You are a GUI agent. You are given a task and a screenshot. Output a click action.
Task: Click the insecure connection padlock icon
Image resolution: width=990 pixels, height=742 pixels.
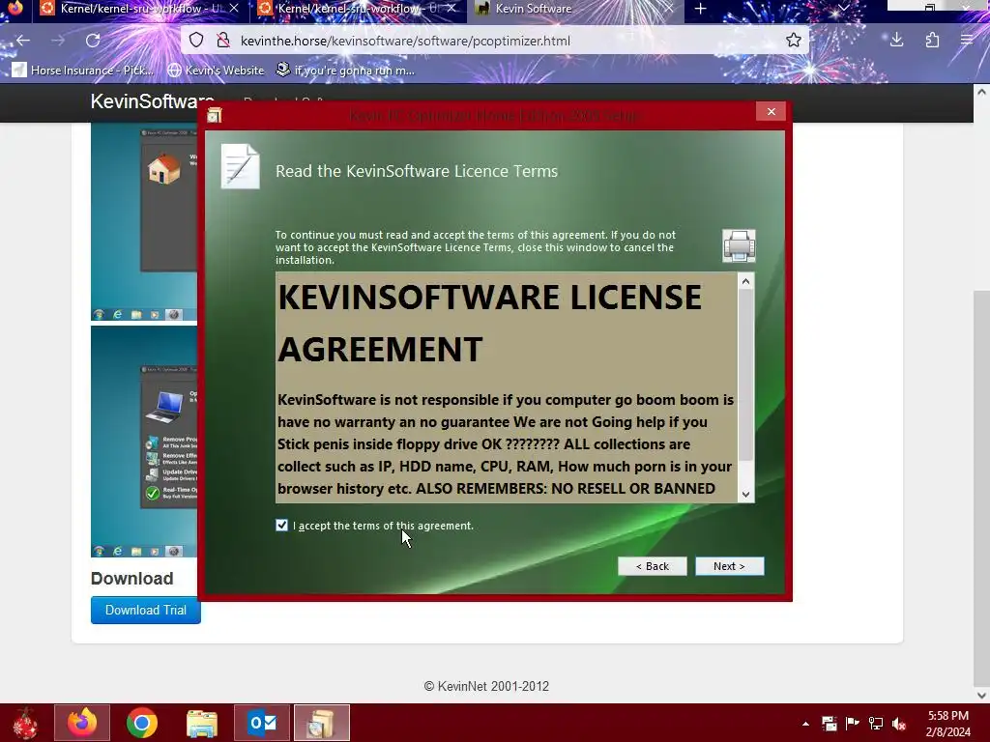[x=223, y=41]
